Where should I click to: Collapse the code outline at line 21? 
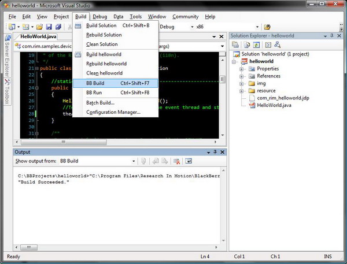(37, 68)
